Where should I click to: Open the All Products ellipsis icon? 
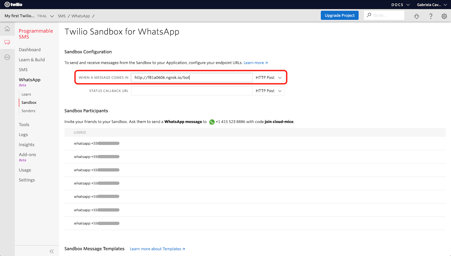click(7, 57)
